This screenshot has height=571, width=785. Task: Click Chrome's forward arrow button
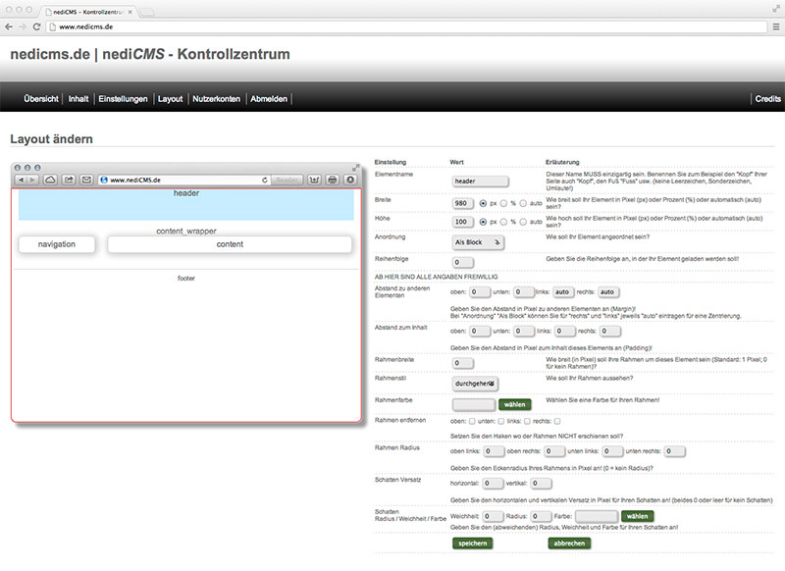(23, 27)
